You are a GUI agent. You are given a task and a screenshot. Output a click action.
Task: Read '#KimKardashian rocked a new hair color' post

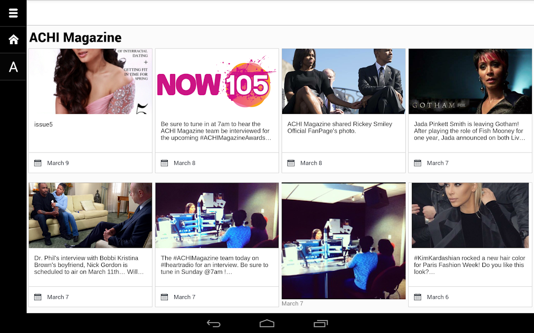click(x=469, y=265)
